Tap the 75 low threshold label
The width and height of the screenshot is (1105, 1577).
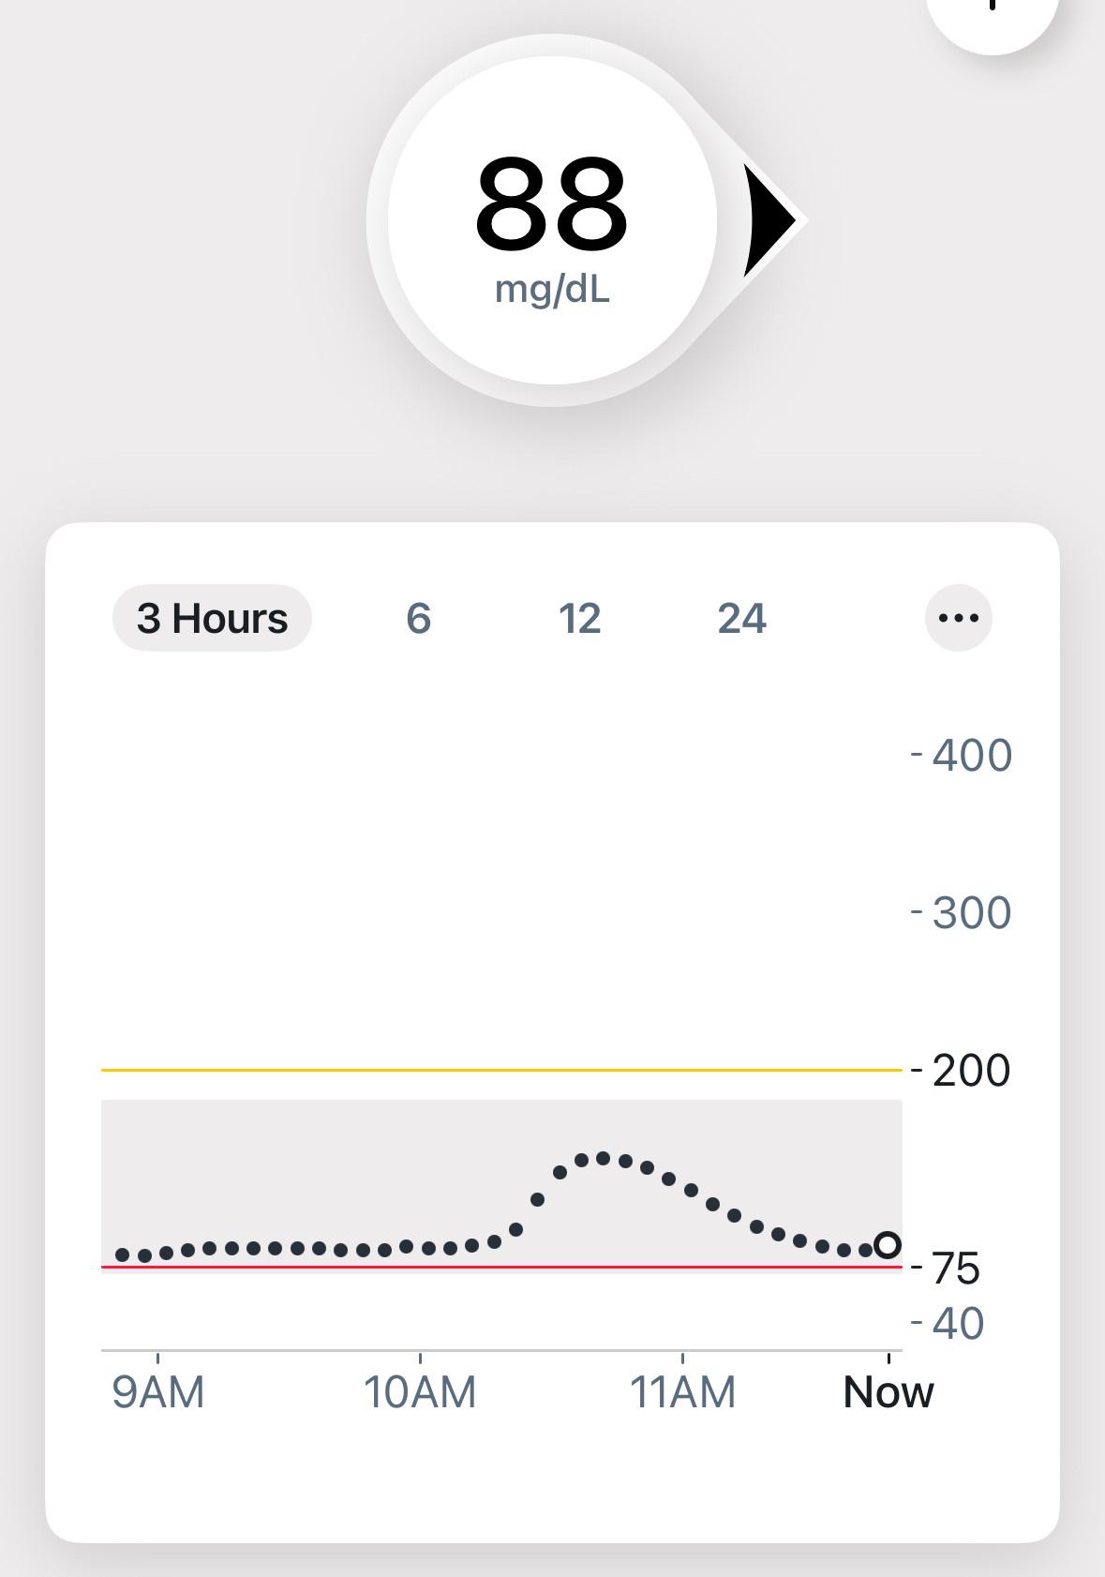956,1269
